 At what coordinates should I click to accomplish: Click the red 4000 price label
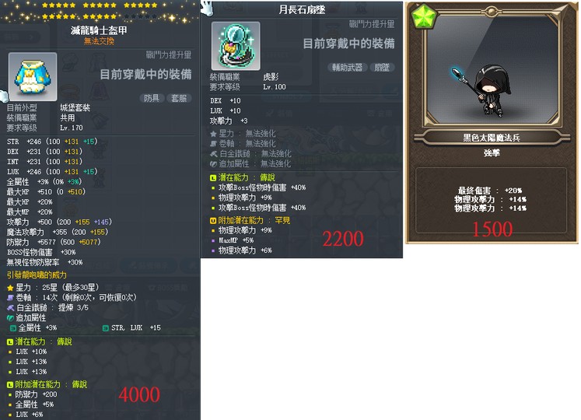[139, 394]
